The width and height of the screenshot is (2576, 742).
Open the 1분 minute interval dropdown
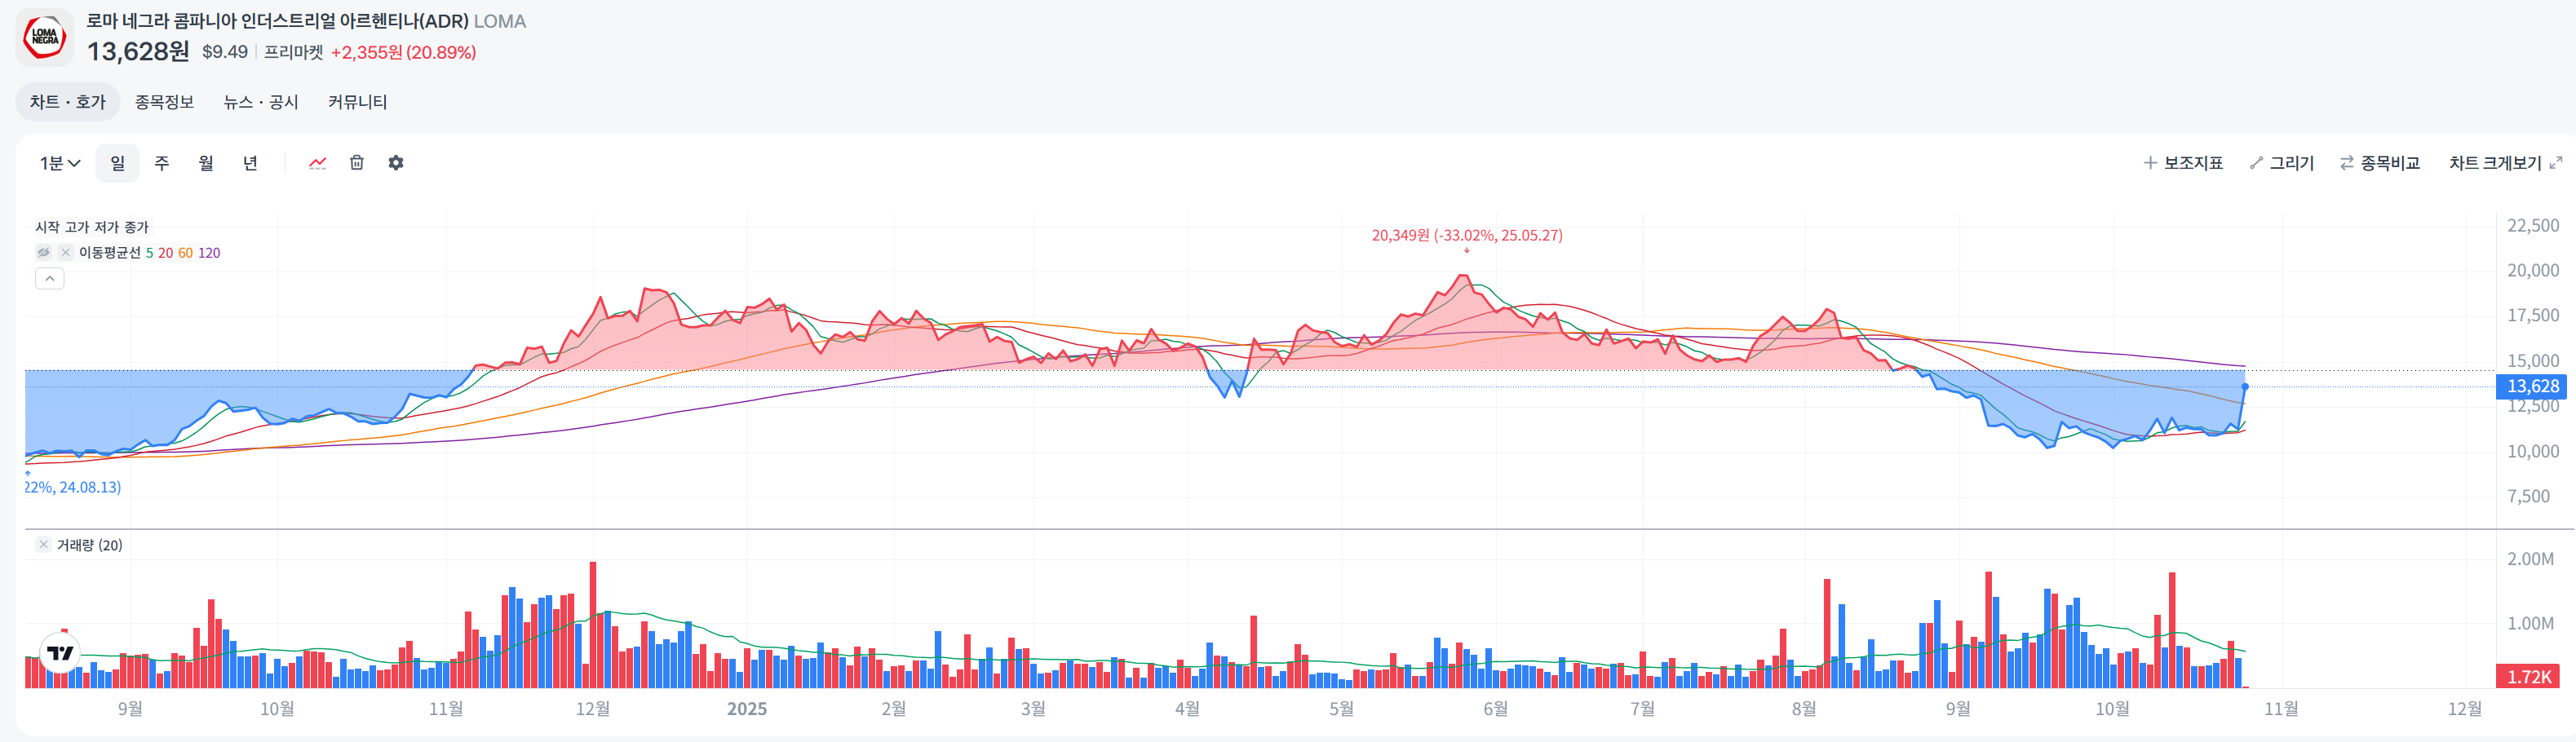pos(60,163)
